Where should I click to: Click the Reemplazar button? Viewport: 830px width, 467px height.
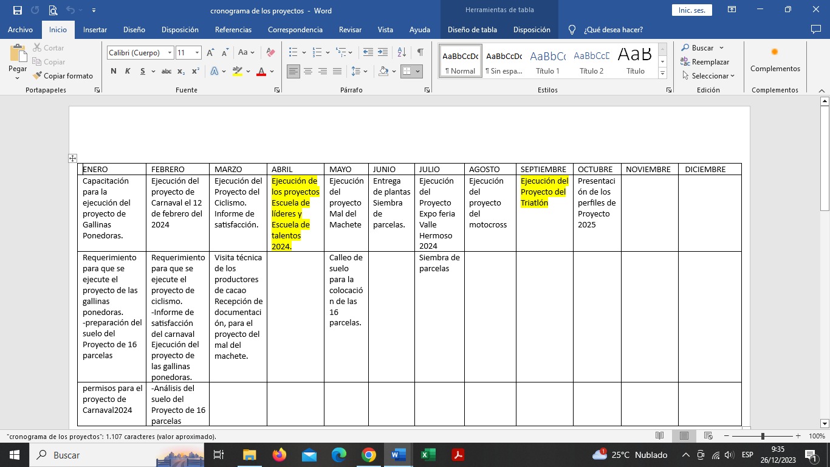pos(705,62)
